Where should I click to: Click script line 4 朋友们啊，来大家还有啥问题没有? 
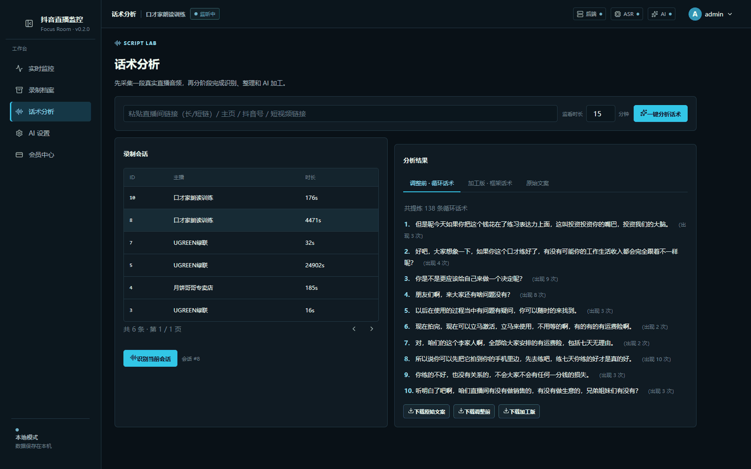463,295
